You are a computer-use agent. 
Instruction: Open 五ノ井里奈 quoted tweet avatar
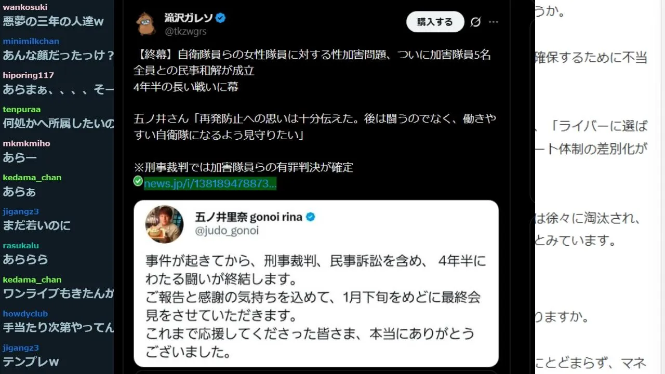pyautogui.click(x=164, y=224)
